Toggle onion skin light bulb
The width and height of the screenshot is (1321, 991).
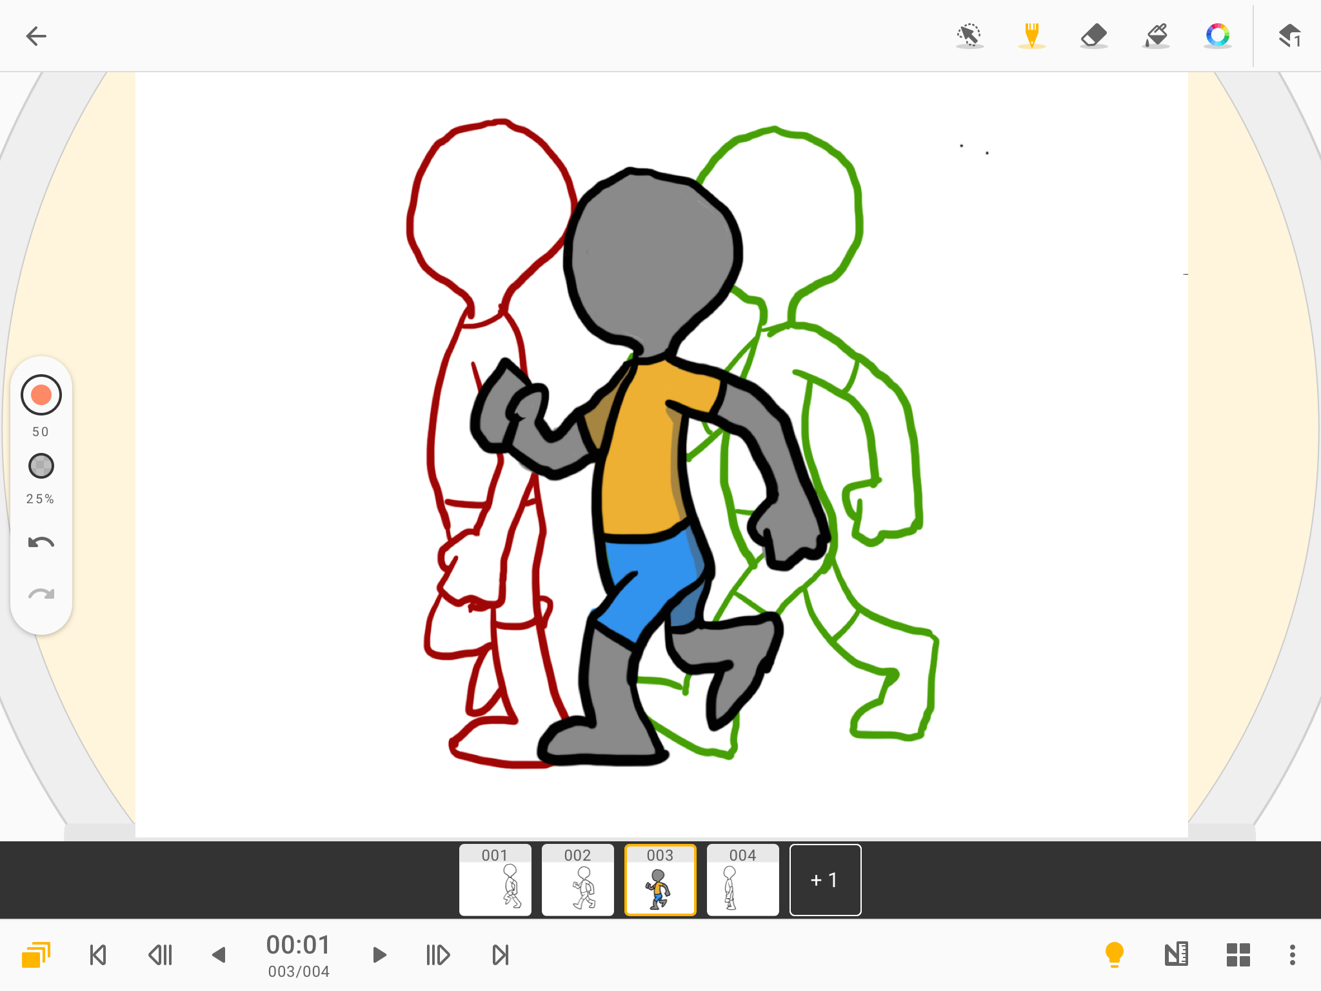click(1115, 955)
